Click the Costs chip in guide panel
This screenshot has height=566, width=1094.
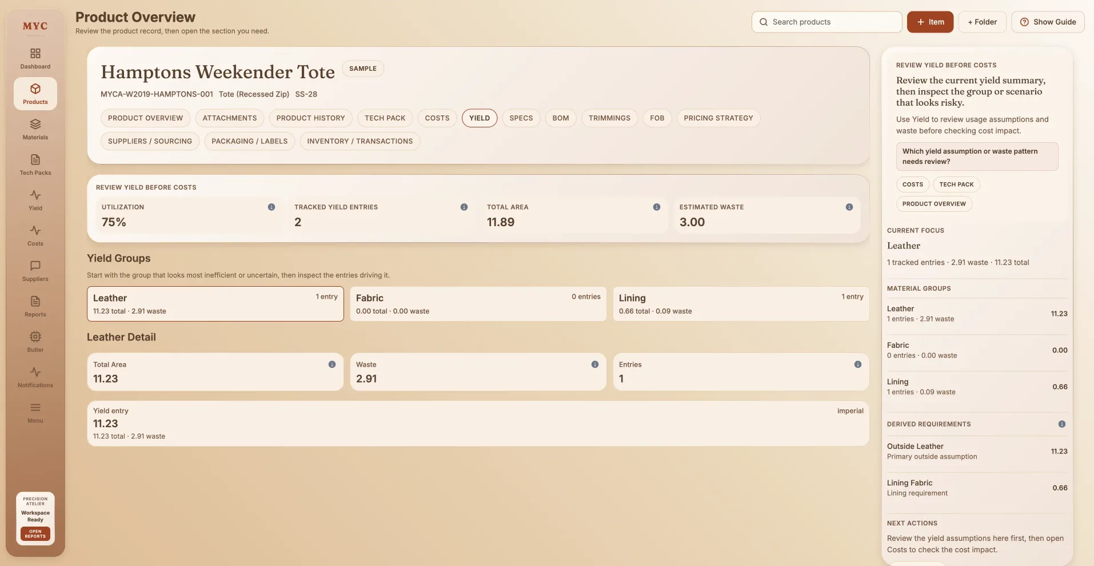(x=913, y=184)
